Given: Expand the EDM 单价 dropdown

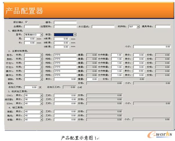Looking at the screenshot, I should [x=41, y=103].
